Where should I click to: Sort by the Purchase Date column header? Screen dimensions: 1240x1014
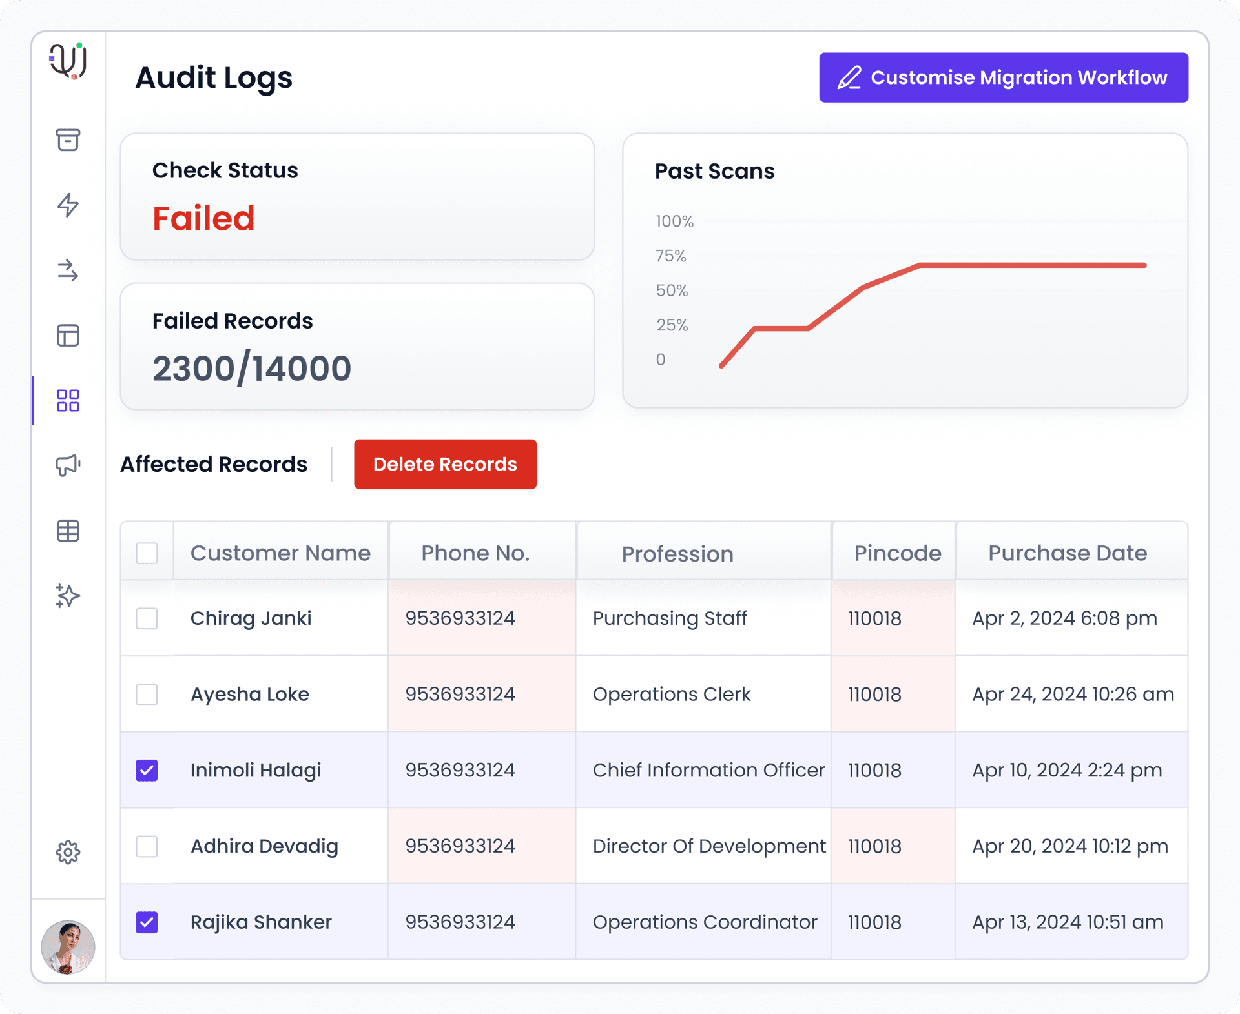pos(1067,553)
